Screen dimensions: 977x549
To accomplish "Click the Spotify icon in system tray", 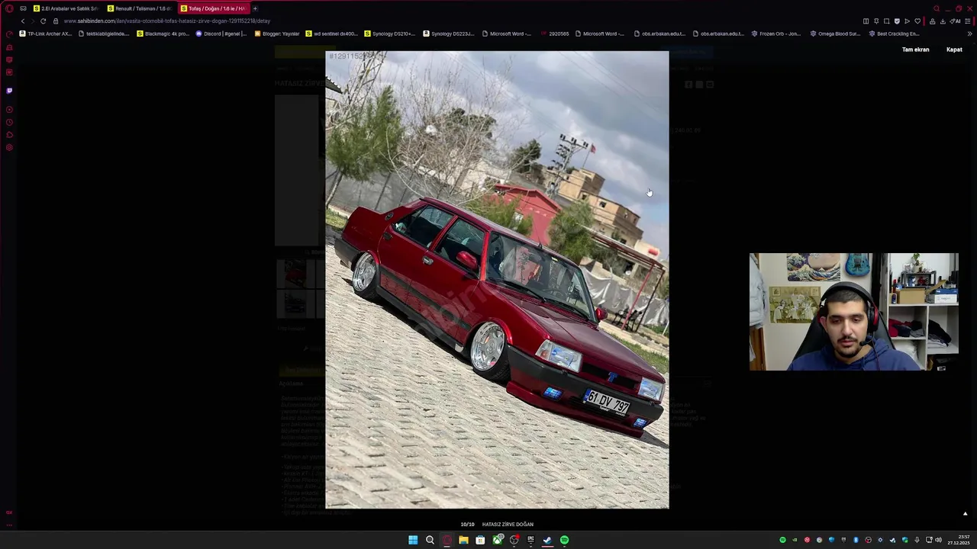I will 782,540.
